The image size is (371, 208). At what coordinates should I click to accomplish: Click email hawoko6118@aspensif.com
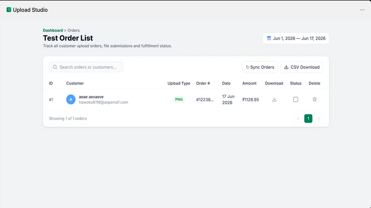coord(103,102)
